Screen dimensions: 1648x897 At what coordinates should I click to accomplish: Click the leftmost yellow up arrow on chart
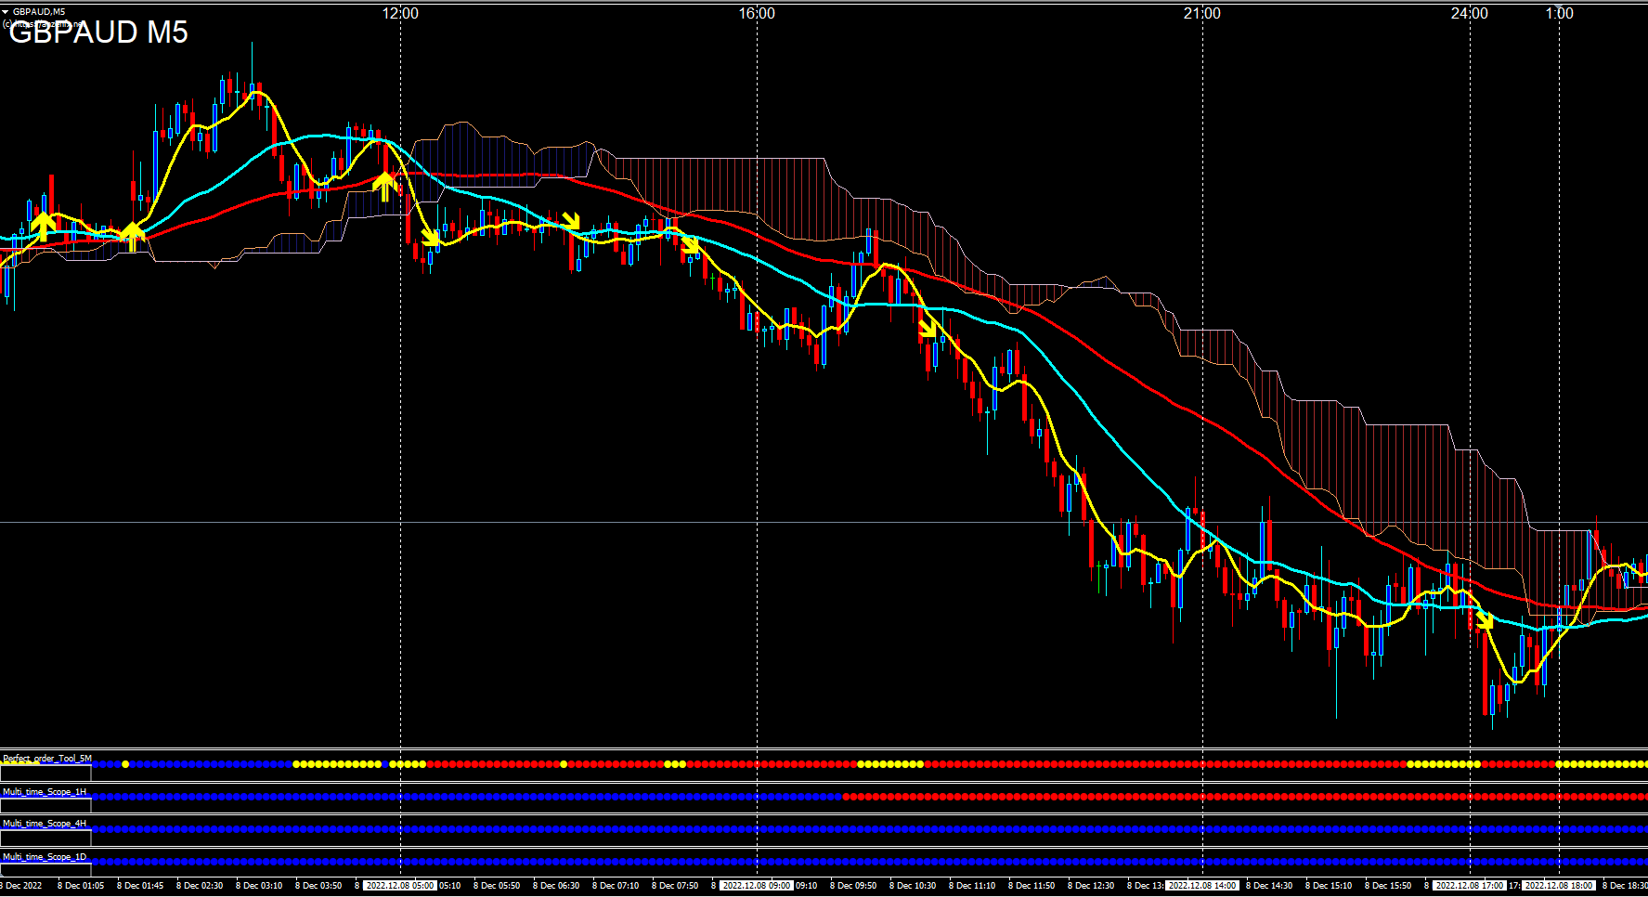click(x=42, y=226)
